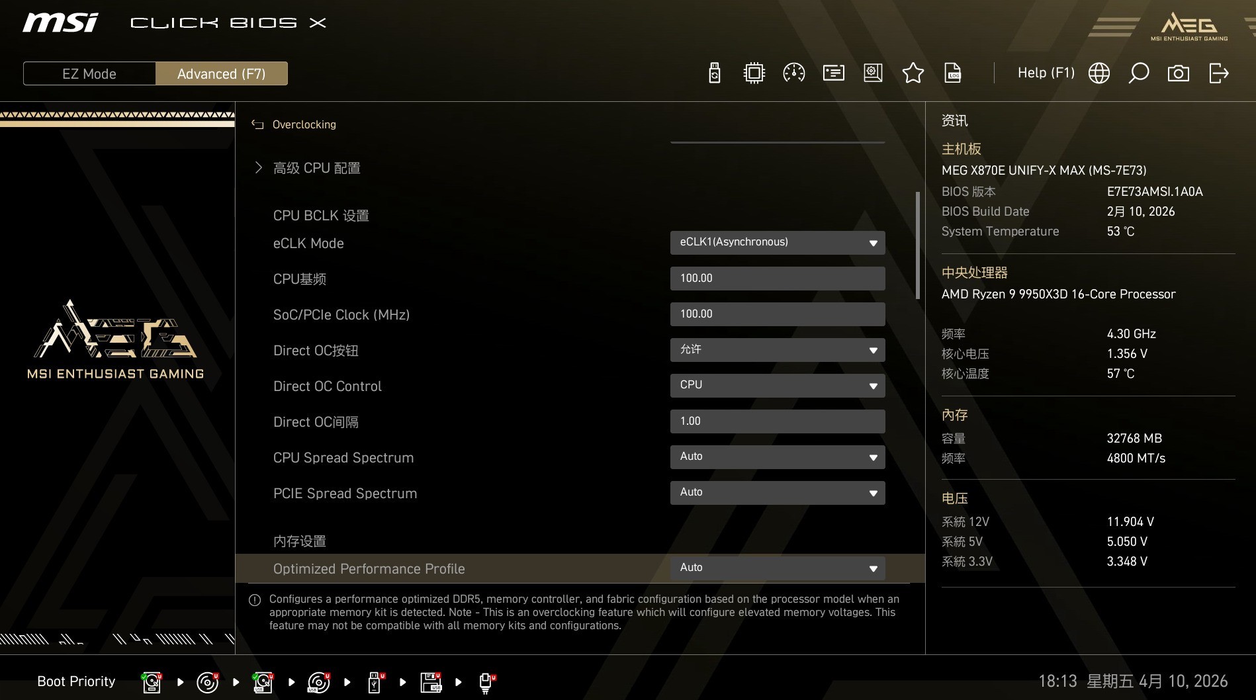Take a screenshot with the camera icon
Image resolution: width=1256 pixels, height=700 pixels.
coord(1178,73)
